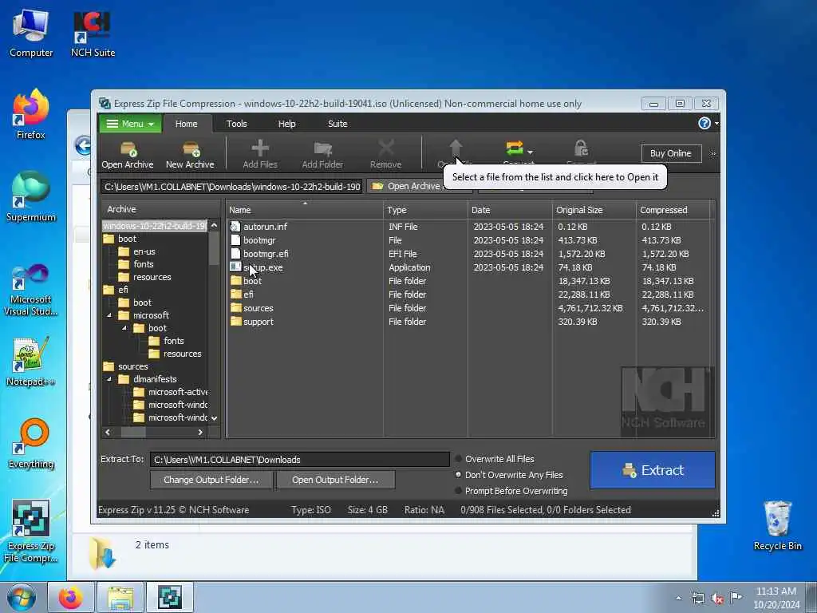Select resources folder under boot in tree

tap(152, 277)
